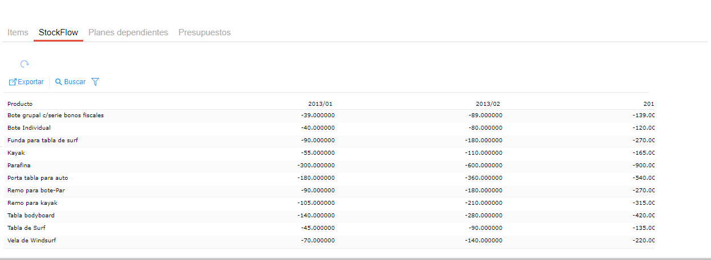Open the Planes dependientes tab
Screen dimensions: 711x260
click(x=128, y=32)
